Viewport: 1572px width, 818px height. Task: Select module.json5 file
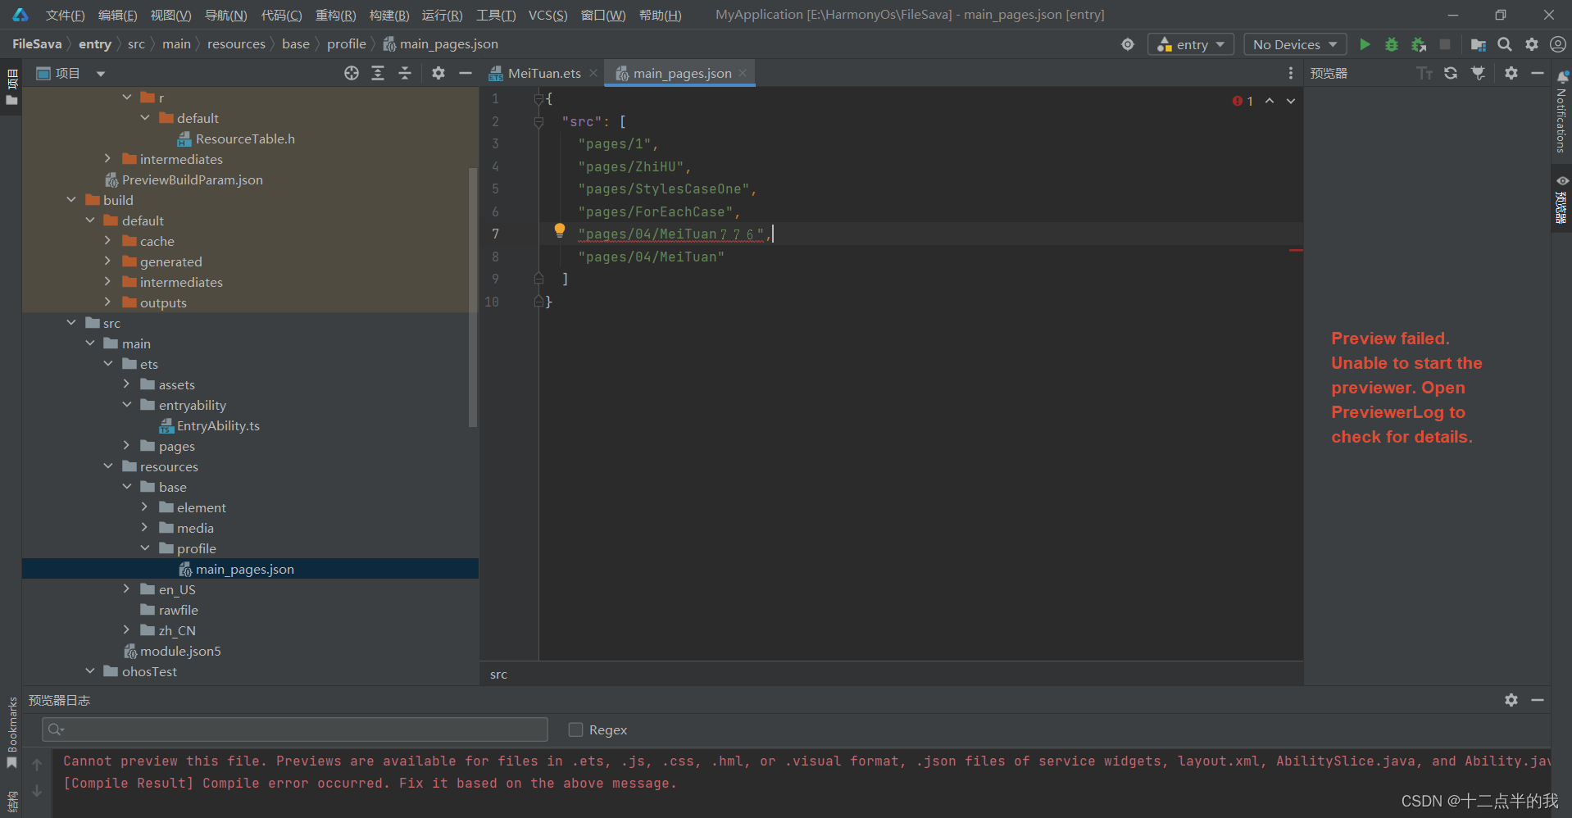pyautogui.click(x=180, y=651)
